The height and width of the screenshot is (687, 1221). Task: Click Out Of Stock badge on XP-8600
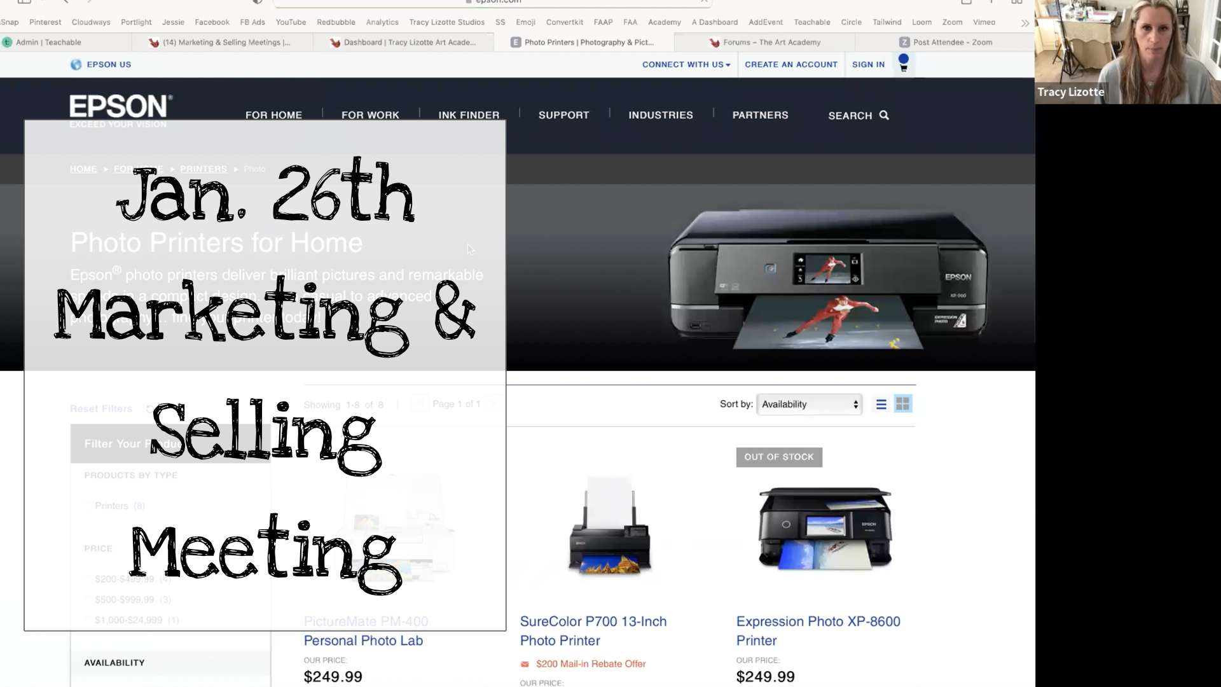779,457
